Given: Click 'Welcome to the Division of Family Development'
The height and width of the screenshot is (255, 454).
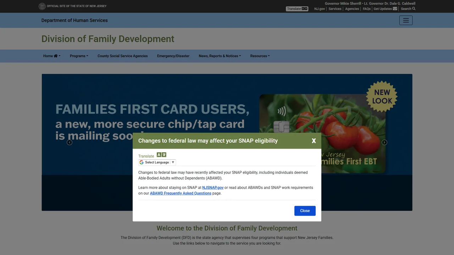Looking at the screenshot, I should 227,228.
